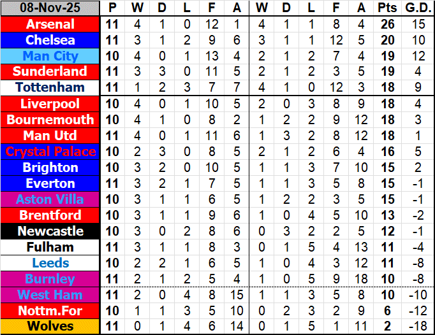Viewport: 435px width, 335px height.
Task: Select the Bournemouth team name
Action: coord(50,120)
